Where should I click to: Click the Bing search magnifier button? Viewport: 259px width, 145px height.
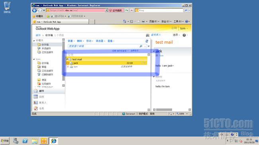coord(186,10)
